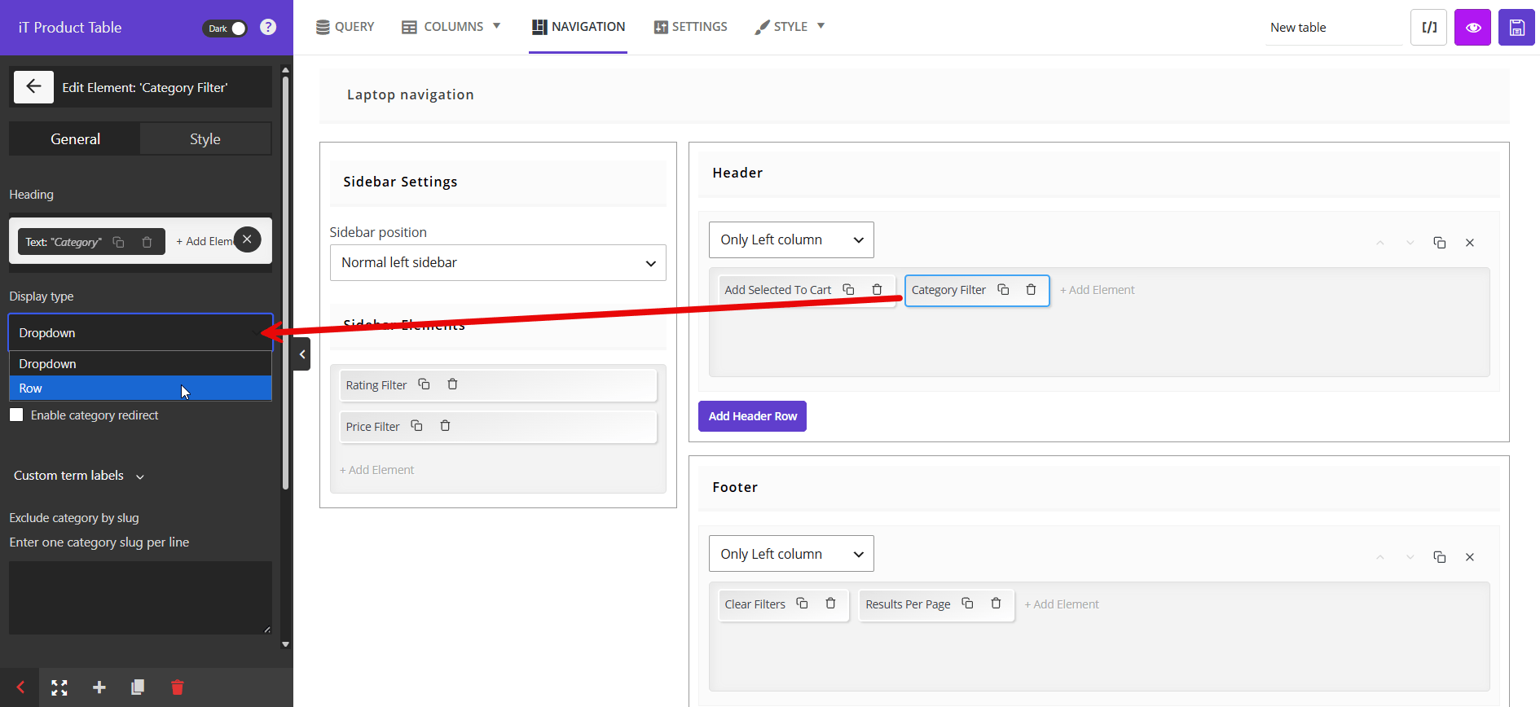
Task: Switch to the General tab
Action: pos(75,139)
